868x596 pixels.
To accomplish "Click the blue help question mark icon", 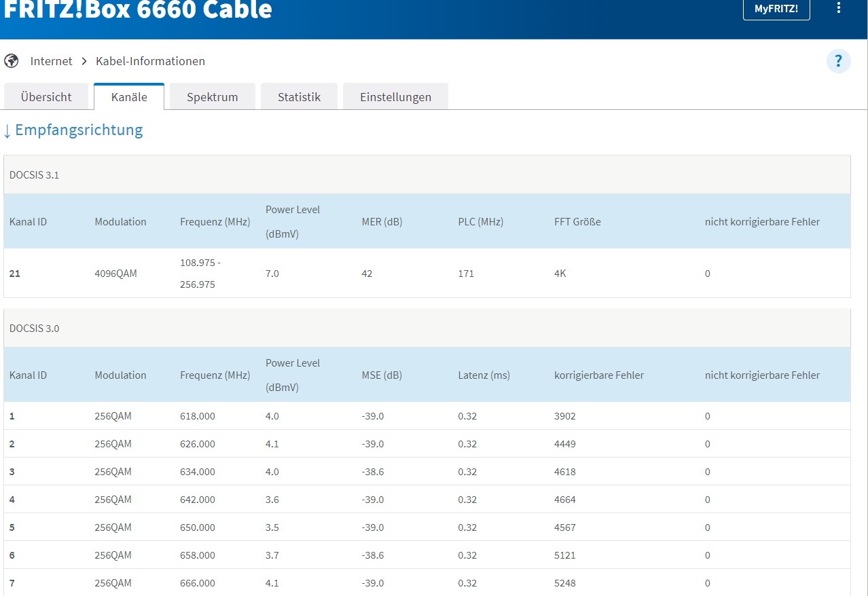I will click(838, 61).
